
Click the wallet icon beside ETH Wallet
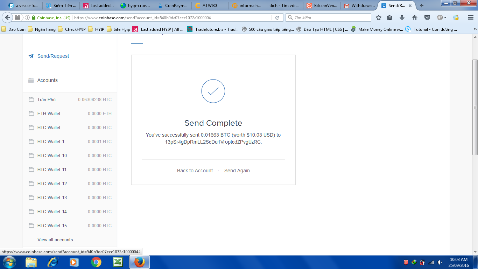click(x=31, y=113)
